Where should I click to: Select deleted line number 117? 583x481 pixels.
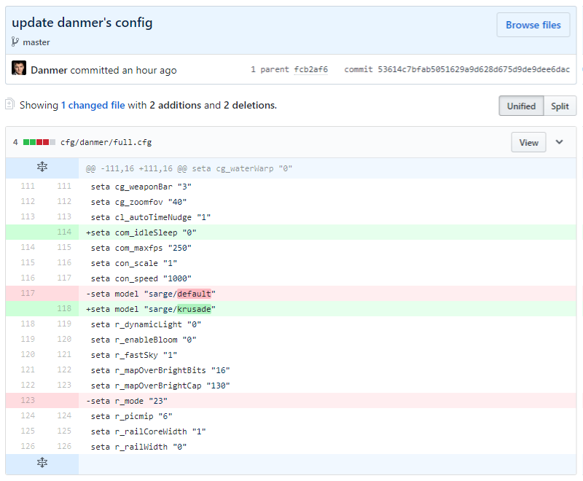point(27,294)
